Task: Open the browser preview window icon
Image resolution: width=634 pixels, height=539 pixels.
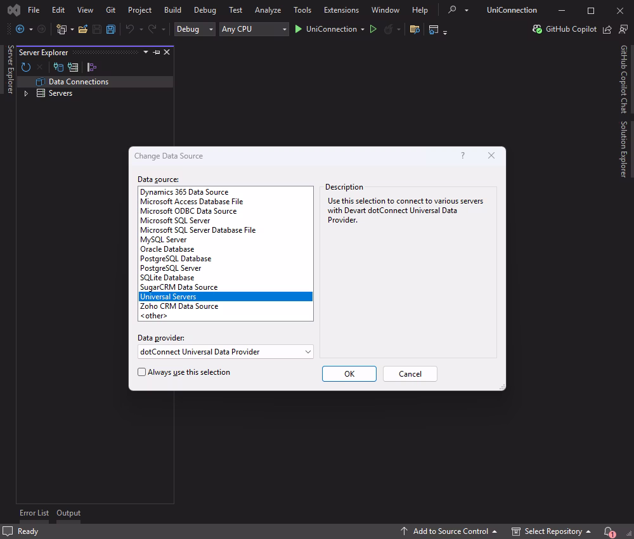Action: click(x=434, y=30)
